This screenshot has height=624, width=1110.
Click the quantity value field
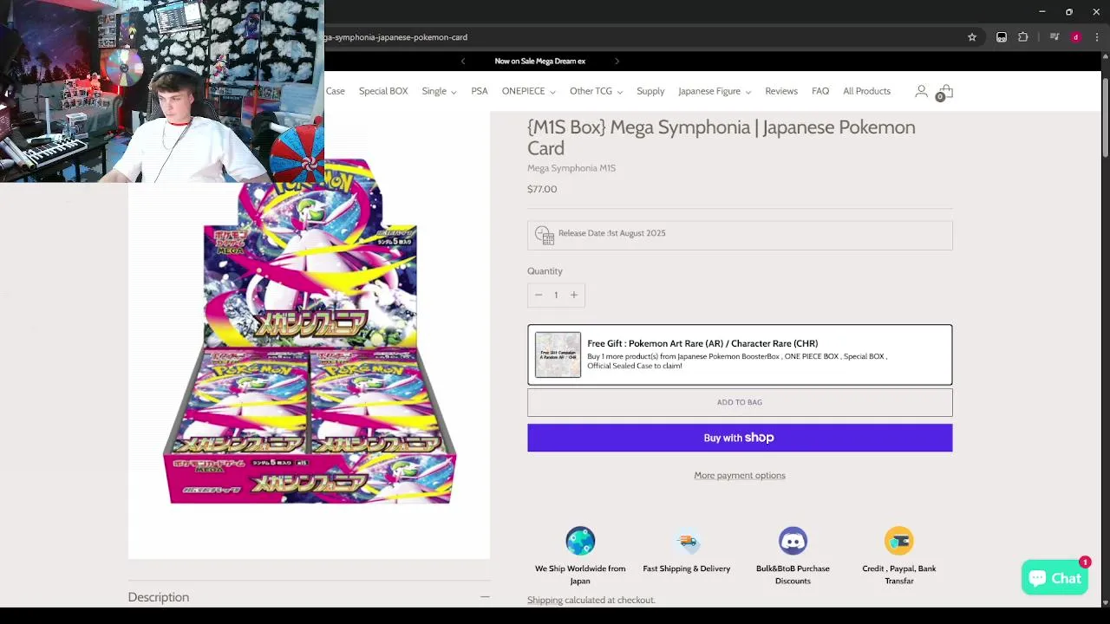coord(556,295)
